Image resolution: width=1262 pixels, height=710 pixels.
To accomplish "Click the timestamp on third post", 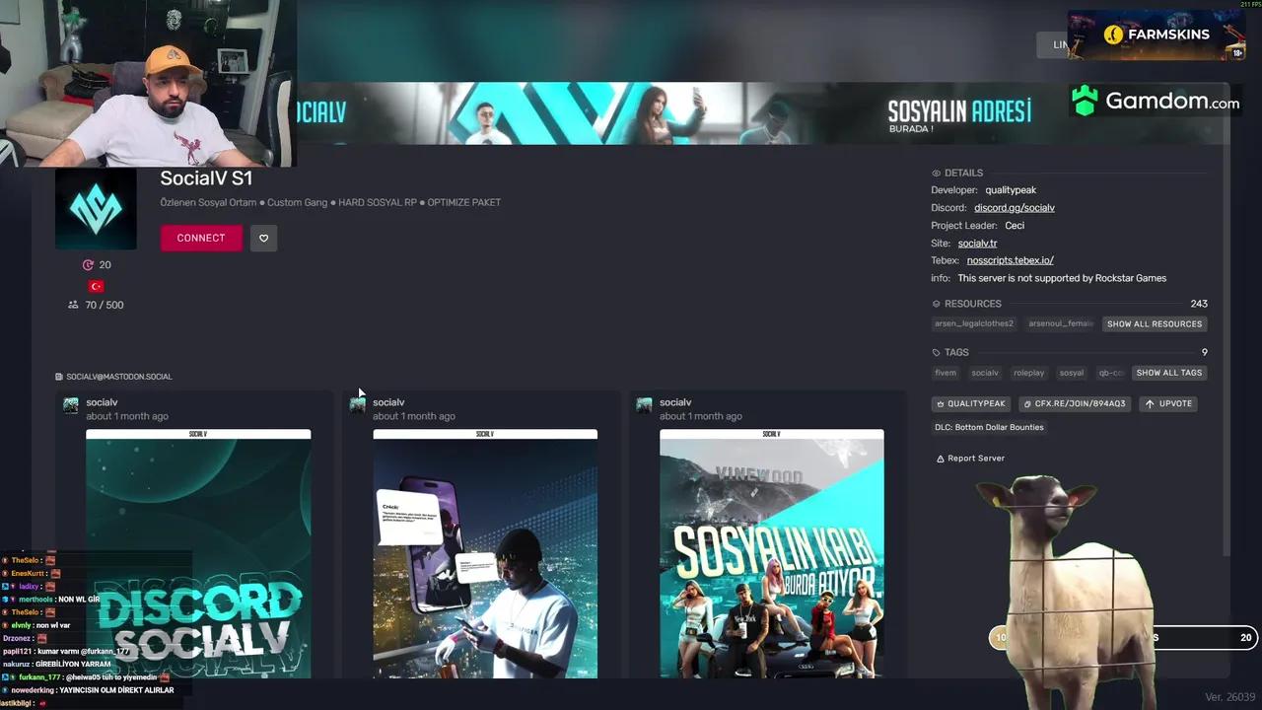I will [x=701, y=416].
